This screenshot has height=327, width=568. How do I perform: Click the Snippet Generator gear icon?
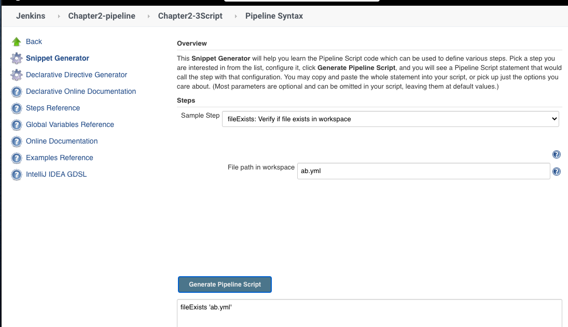[x=17, y=59]
